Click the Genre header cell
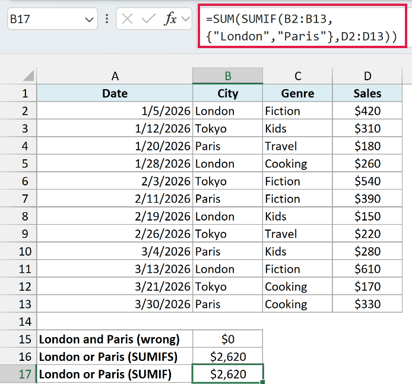This screenshot has height=384, width=412. [297, 93]
